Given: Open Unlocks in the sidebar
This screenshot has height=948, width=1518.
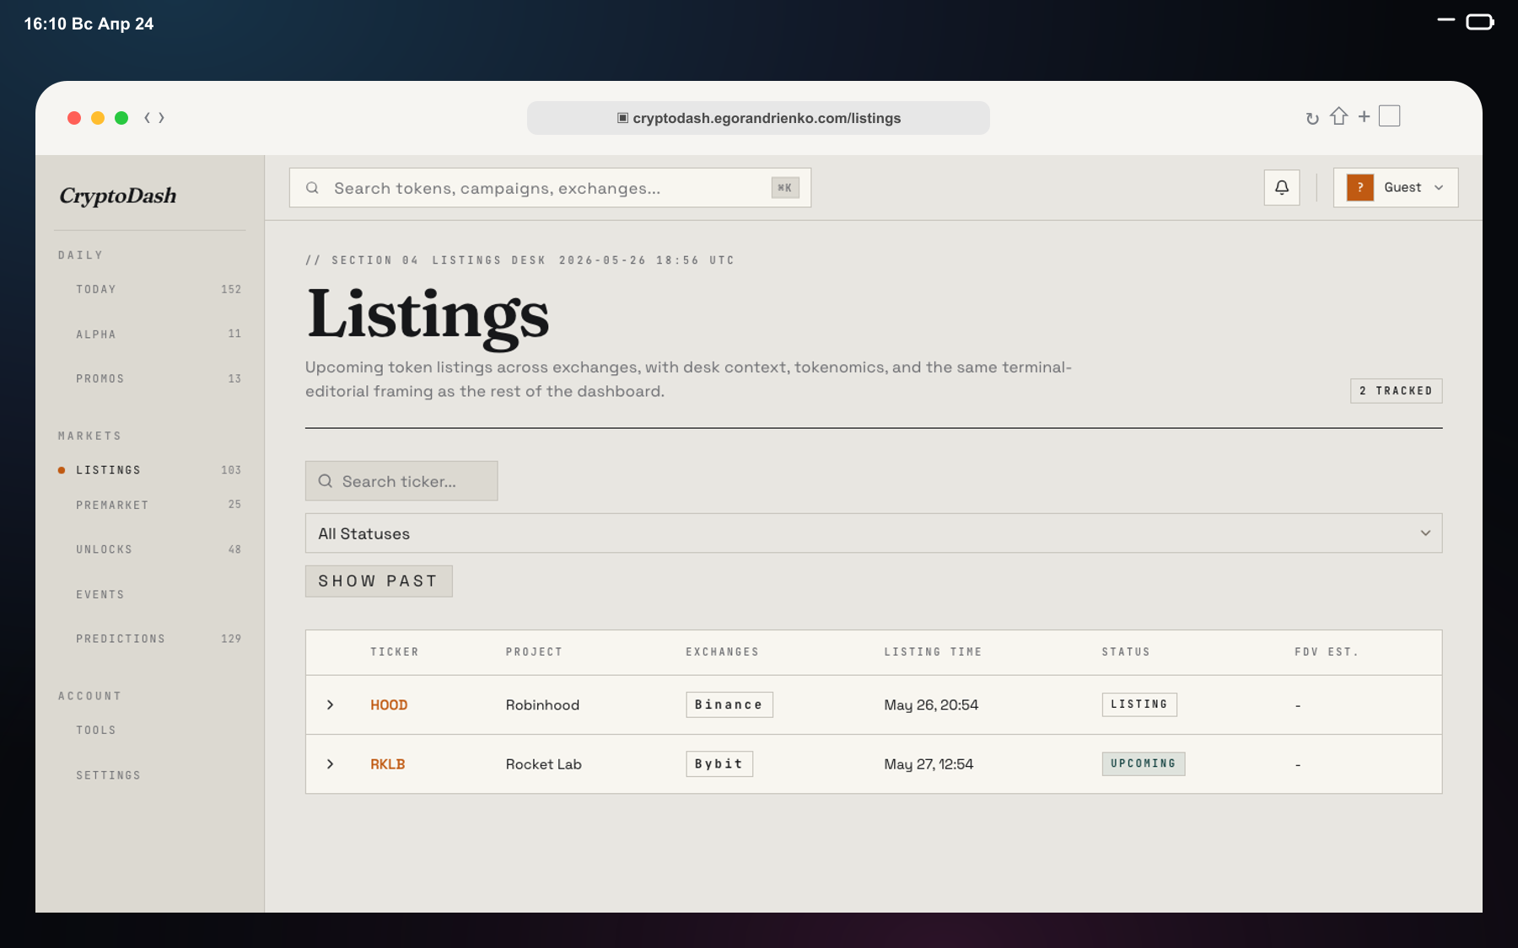Looking at the screenshot, I should 149,549.
